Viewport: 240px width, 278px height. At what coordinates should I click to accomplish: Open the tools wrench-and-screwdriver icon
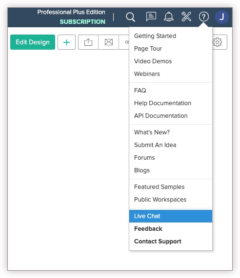186,17
